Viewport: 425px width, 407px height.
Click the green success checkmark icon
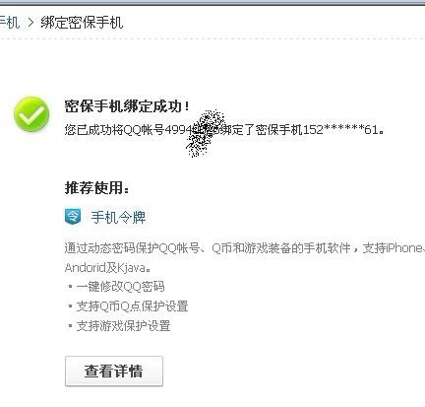[31, 114]
